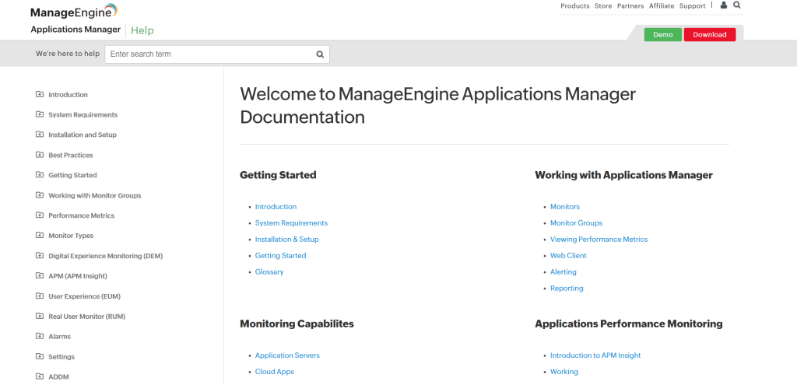Expand the Installation and Setup folder icon
797x385 pixels.
pos(40,135)
